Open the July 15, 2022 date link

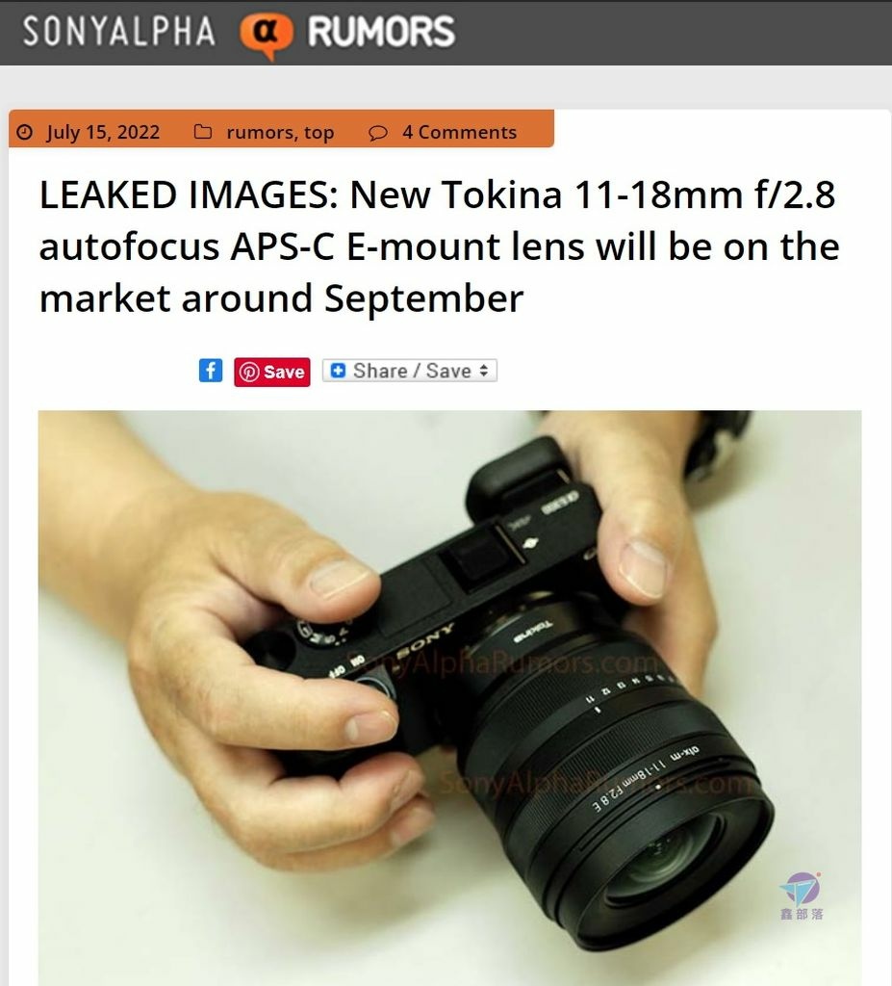pos(103,132)
